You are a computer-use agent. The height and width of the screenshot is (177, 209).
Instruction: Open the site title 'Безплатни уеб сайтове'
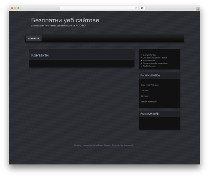[65, 20]
